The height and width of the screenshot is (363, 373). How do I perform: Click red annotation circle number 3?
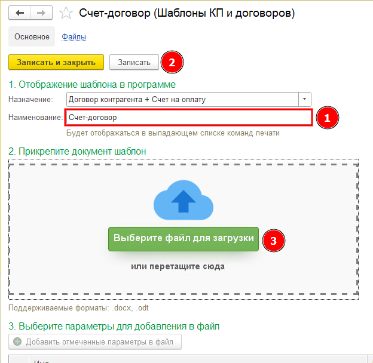pos(274,241)
